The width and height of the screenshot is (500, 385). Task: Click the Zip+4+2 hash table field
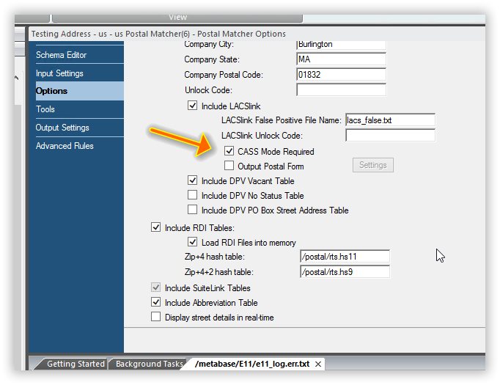click(345, 272)
